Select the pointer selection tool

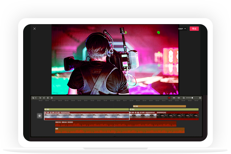33,98
